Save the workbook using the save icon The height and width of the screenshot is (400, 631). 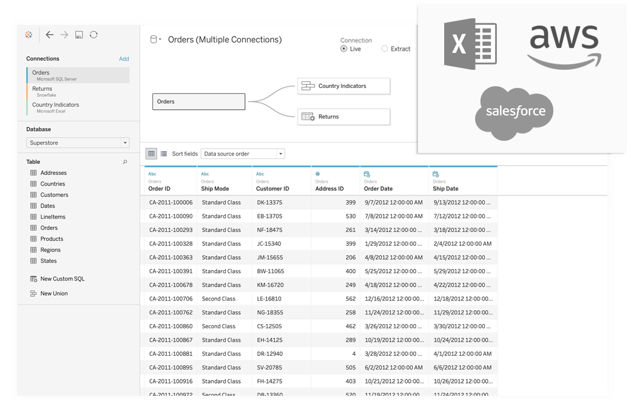[x=79, y=35]
